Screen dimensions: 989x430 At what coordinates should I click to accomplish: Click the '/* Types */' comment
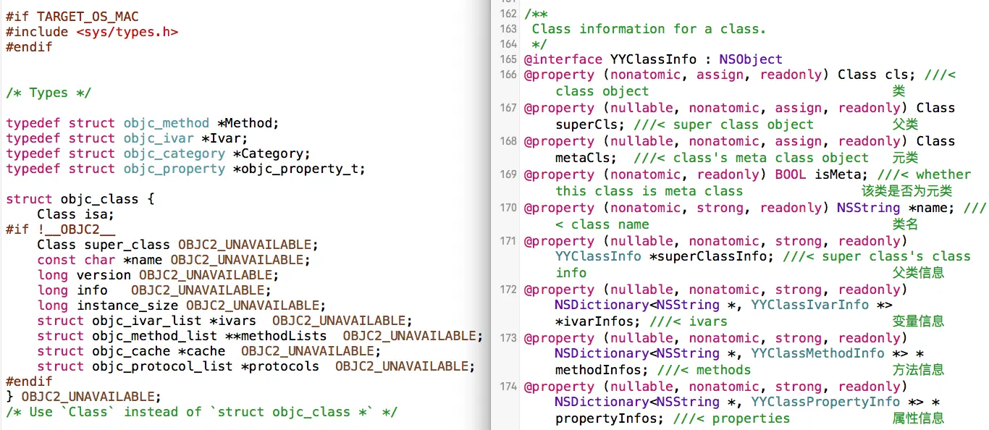(49, 93)
